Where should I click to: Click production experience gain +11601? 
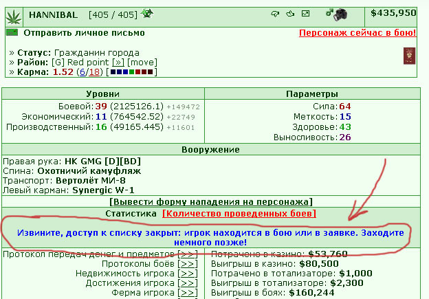[x=181, y=127]
